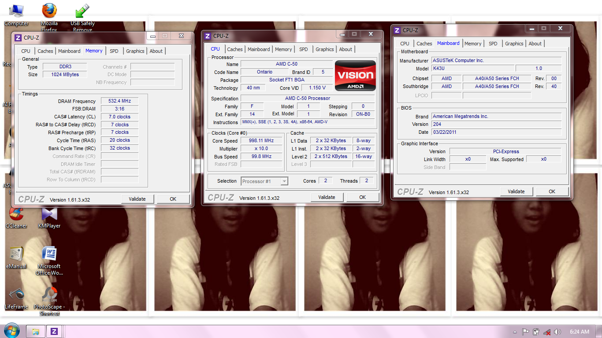Open Caches tab in the DDR3 memory CPU-Z window
The image size is (602, 338).
click(x=45, y=51)
